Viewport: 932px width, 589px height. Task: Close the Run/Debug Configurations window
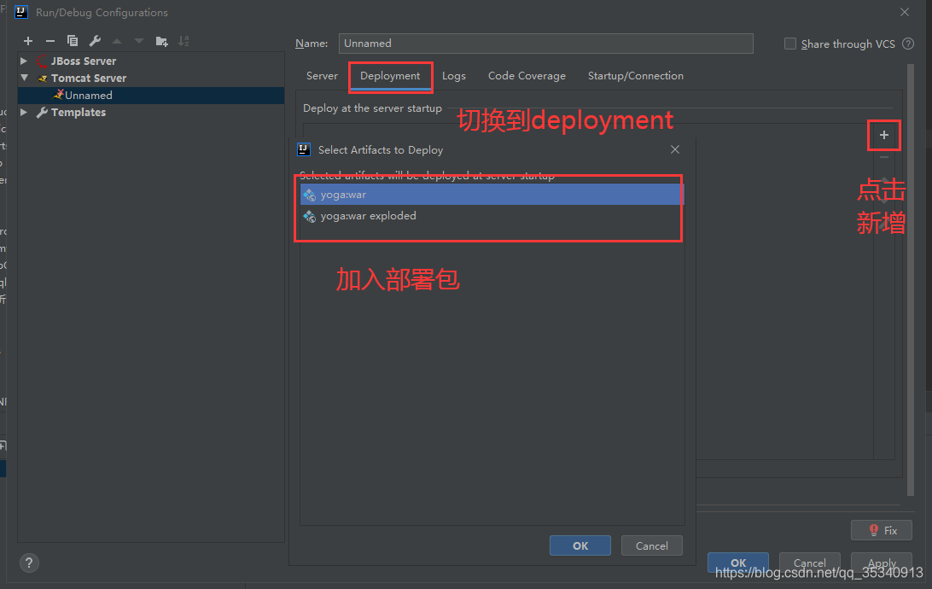point(905,12)
